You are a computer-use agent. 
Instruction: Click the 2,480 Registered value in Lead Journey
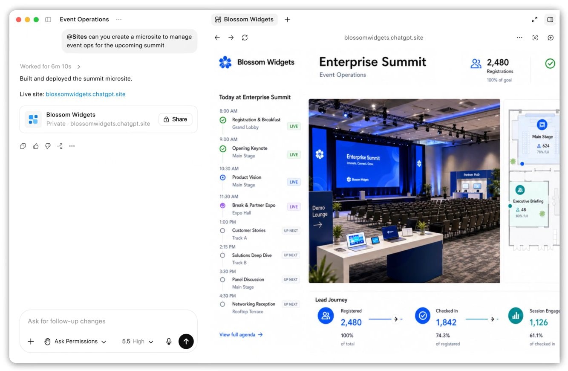click(x=351, y=323)
